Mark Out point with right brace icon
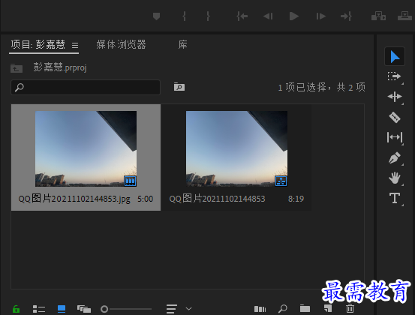 tap(209, 16)
